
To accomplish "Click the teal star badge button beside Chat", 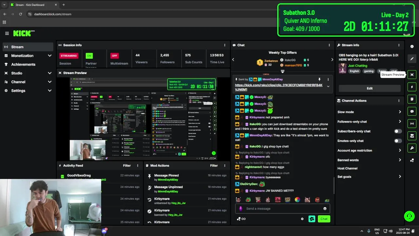I will click(x=312, y=219).
